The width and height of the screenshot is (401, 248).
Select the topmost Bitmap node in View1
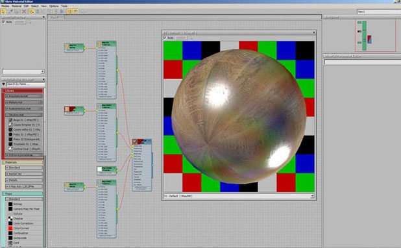point(74,47)
